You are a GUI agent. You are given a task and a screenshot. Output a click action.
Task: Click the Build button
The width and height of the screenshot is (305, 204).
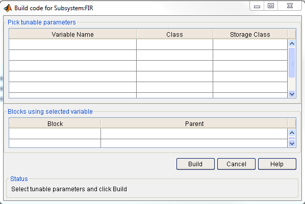tap(195, 164)
